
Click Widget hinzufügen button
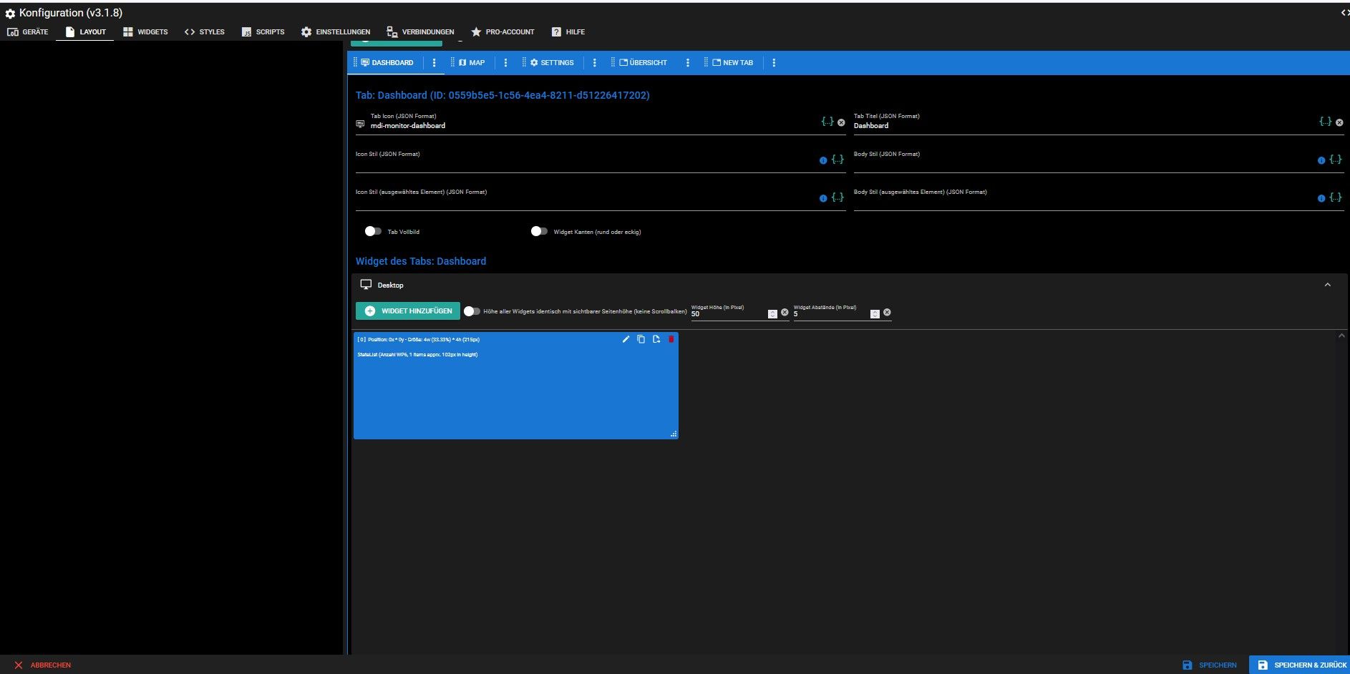[408, 311]
